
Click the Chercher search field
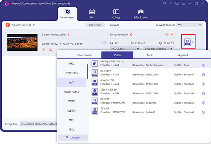coord(72,137)
